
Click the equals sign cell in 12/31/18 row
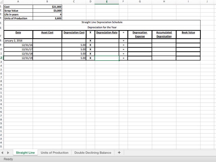tap(124, 54)
